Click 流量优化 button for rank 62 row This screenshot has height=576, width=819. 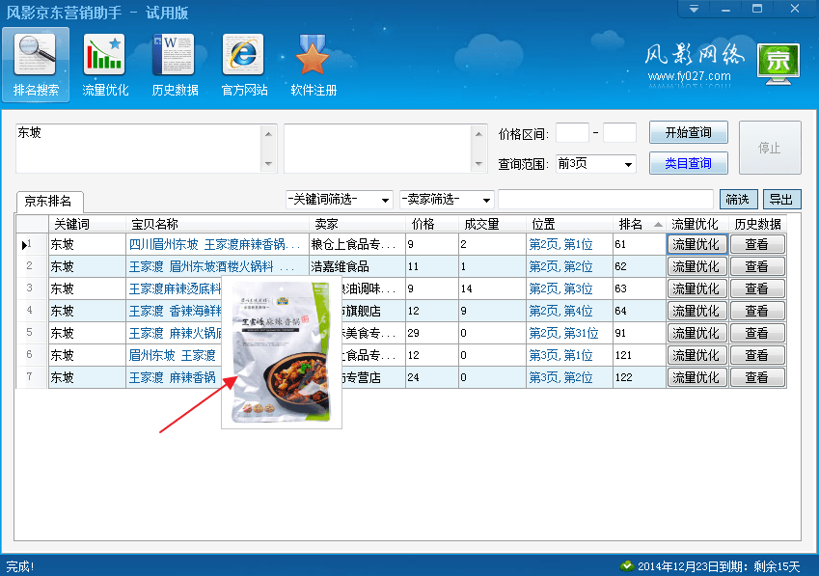(x=696, y=267)
